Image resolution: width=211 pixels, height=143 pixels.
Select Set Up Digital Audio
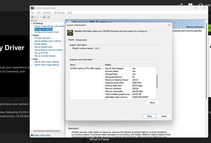point(43,47)
